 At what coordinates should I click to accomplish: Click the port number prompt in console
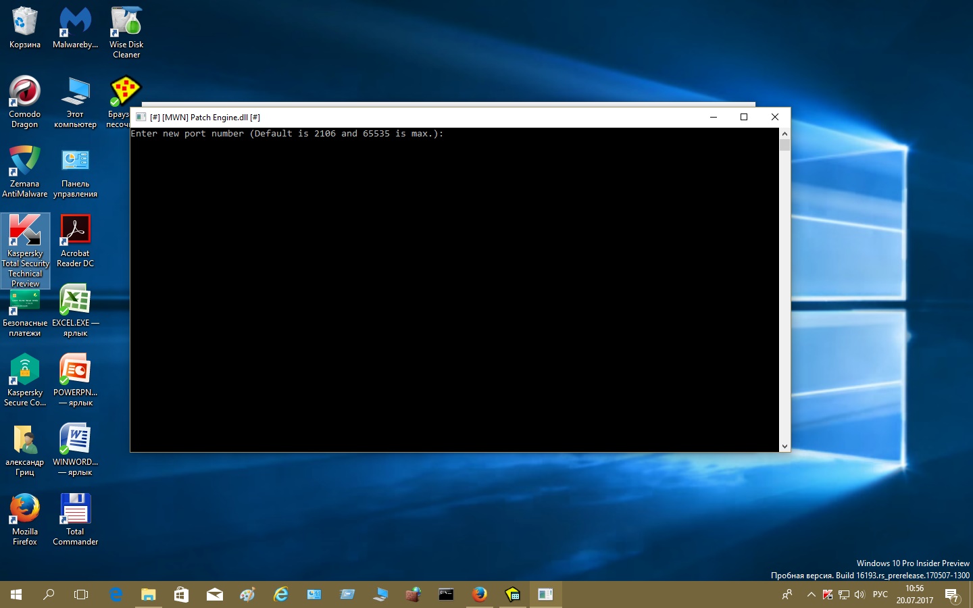click(287, 134)
